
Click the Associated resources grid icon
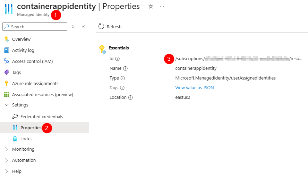[7, 94]
